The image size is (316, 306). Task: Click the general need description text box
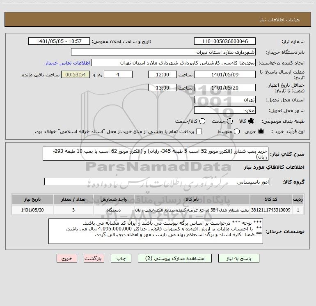tap(156, 154)
